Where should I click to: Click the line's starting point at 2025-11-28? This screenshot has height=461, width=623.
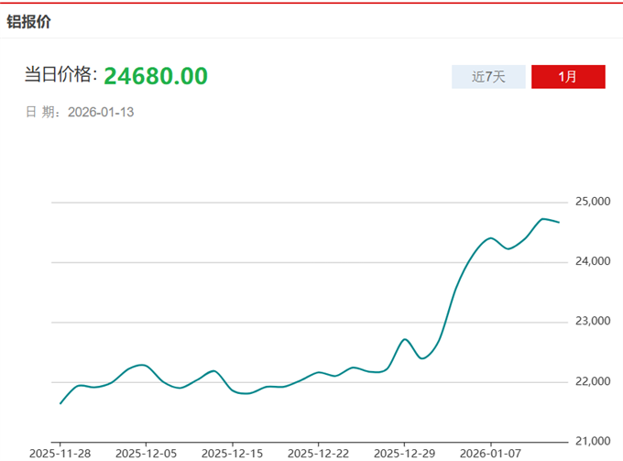pos(60,403)
